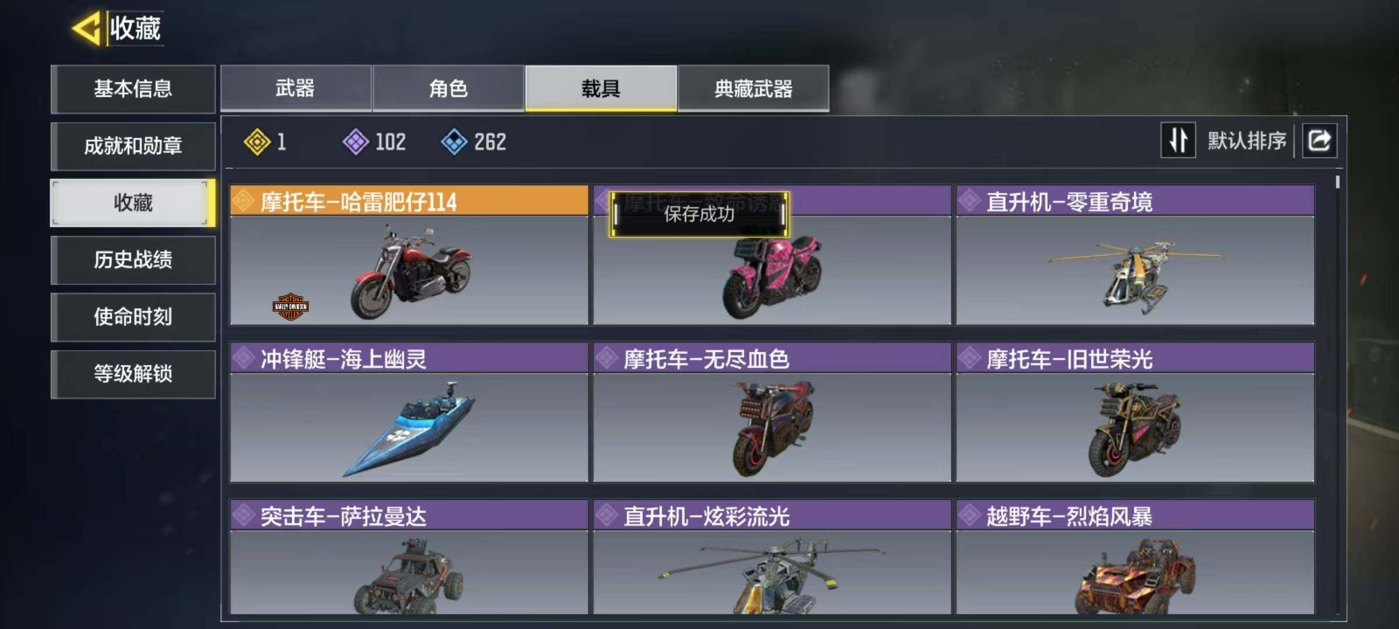Click the Harley-Davidson logo badge
The image size is (1399, 629).
[x=290, y=306]
